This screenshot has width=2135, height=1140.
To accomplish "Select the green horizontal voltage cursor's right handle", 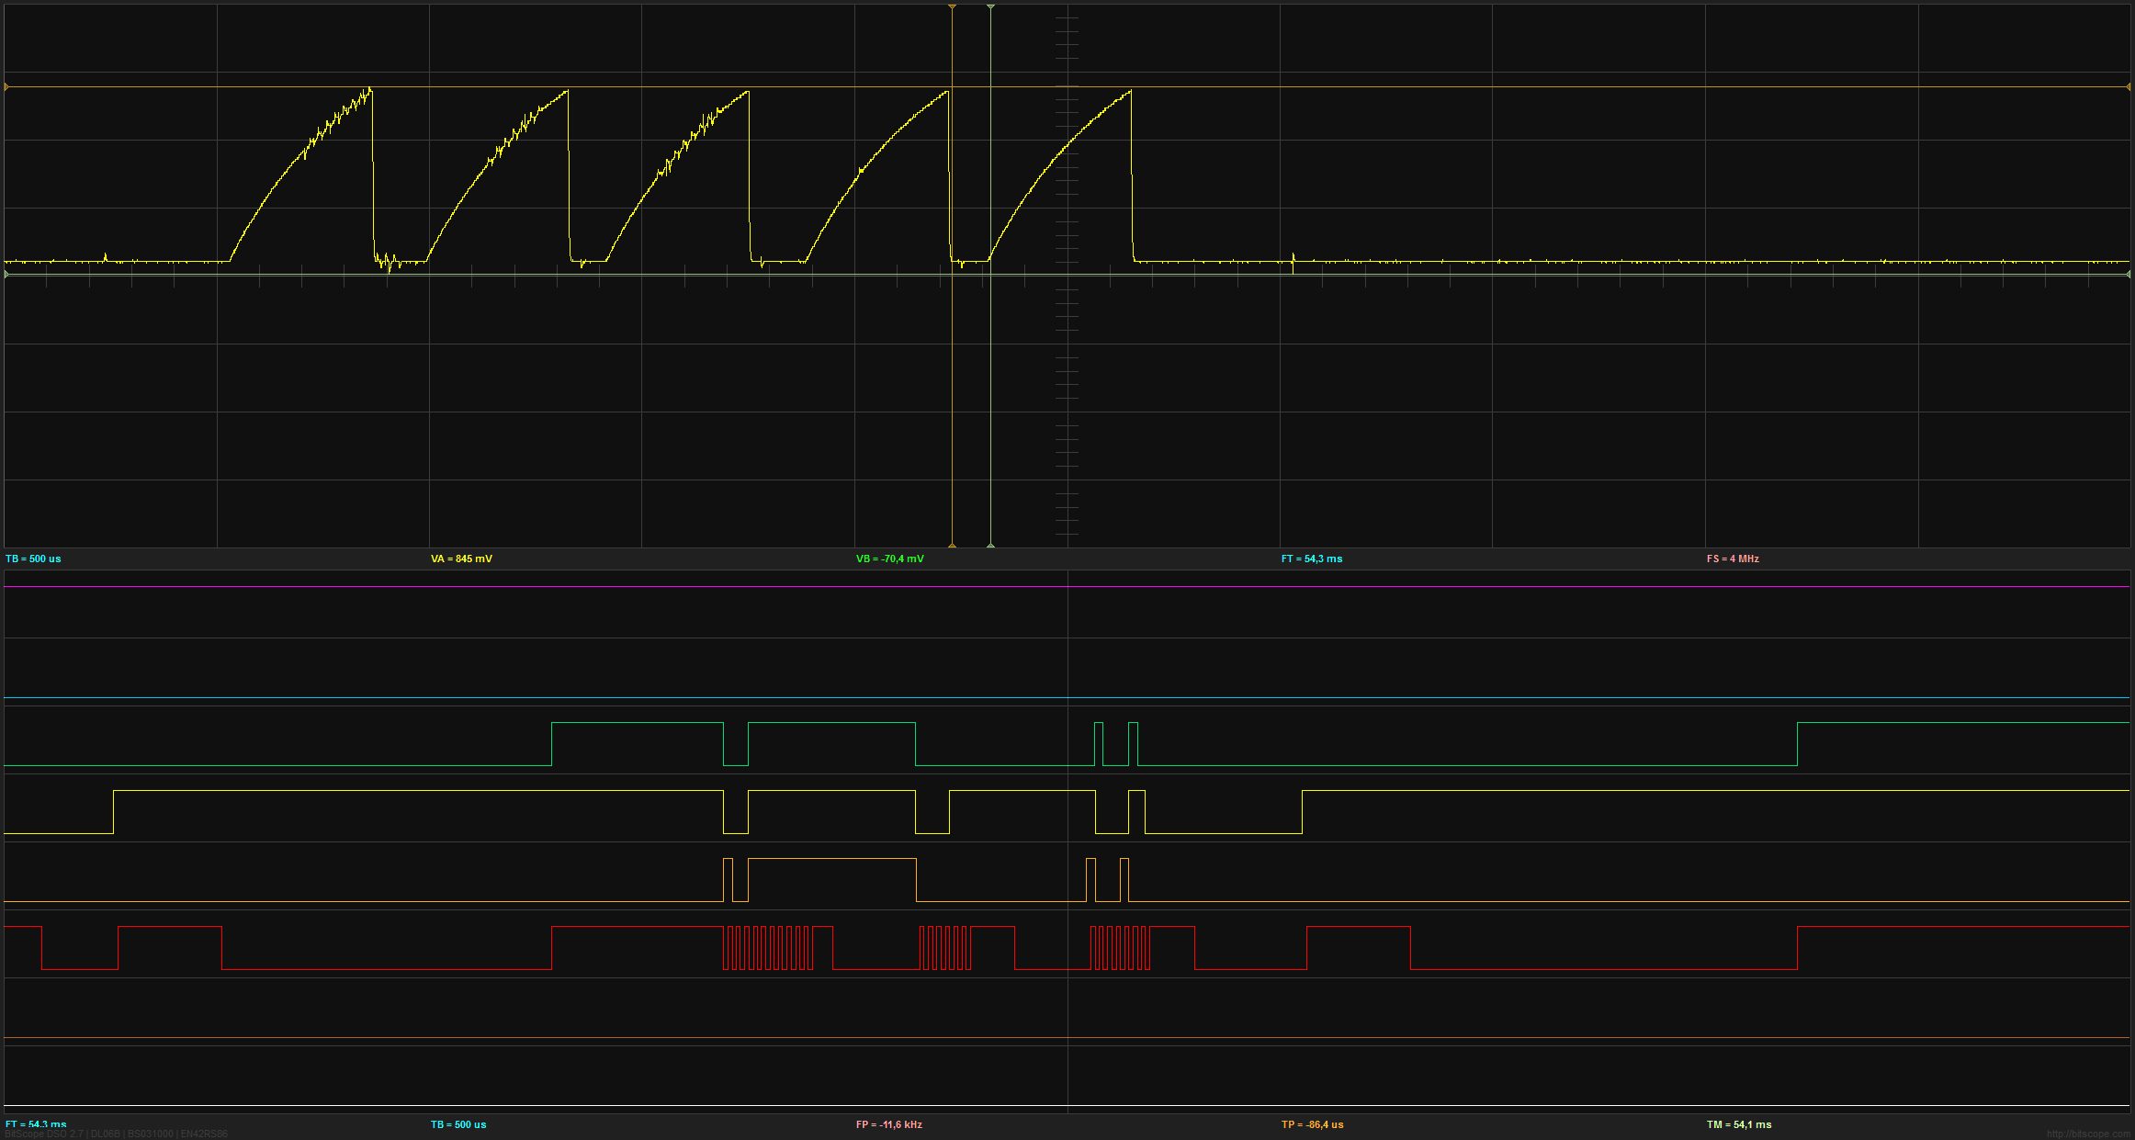I will [2129, 274].
